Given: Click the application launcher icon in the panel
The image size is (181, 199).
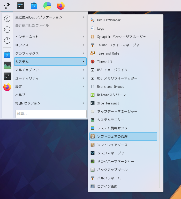Looking at the screenshot, I should pyautogui.click(x=6, y=5).
